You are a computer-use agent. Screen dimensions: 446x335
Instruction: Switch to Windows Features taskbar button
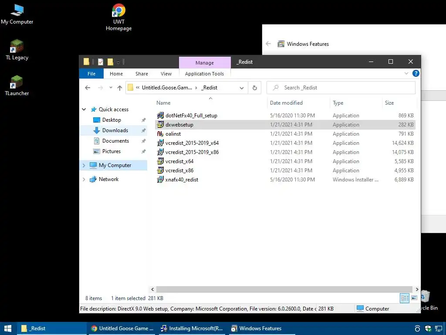(x=262, y=328)
